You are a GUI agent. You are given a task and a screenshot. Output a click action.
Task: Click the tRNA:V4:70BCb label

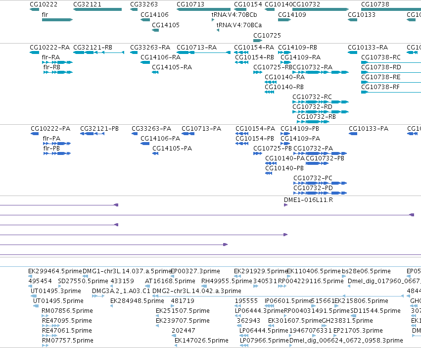tap(234, 14)
